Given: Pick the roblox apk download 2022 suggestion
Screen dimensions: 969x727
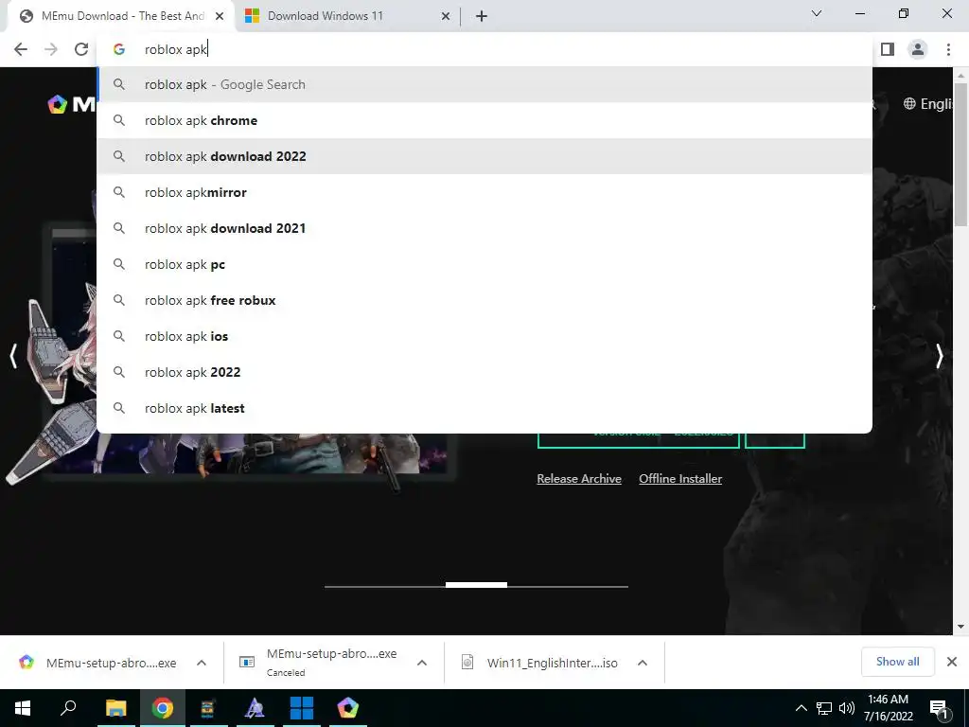Looking at the screenshot, I should pyautogui.click(x=484, y=156).
